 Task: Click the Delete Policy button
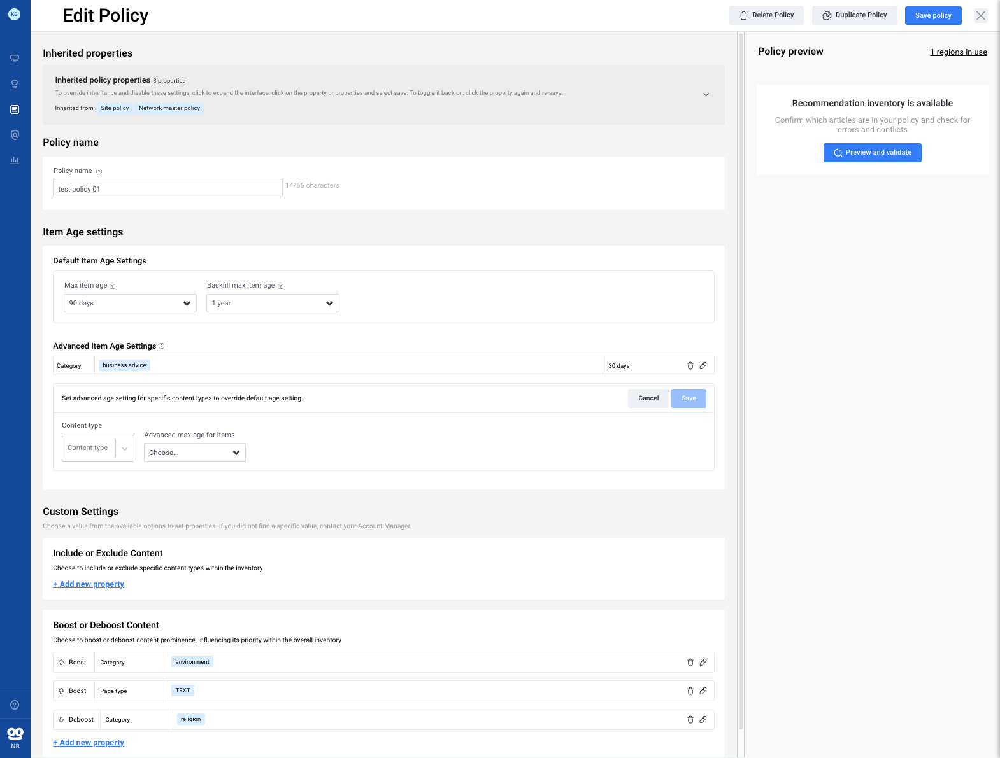click(x=766, y=15)
